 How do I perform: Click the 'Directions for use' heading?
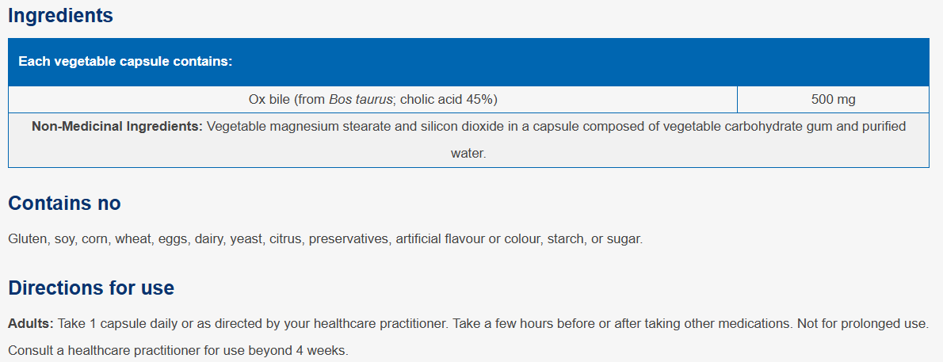point(91,288)
